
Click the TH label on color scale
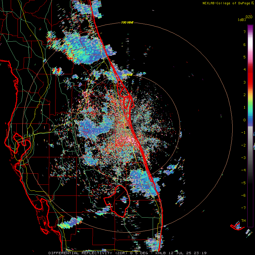(243, 221)
